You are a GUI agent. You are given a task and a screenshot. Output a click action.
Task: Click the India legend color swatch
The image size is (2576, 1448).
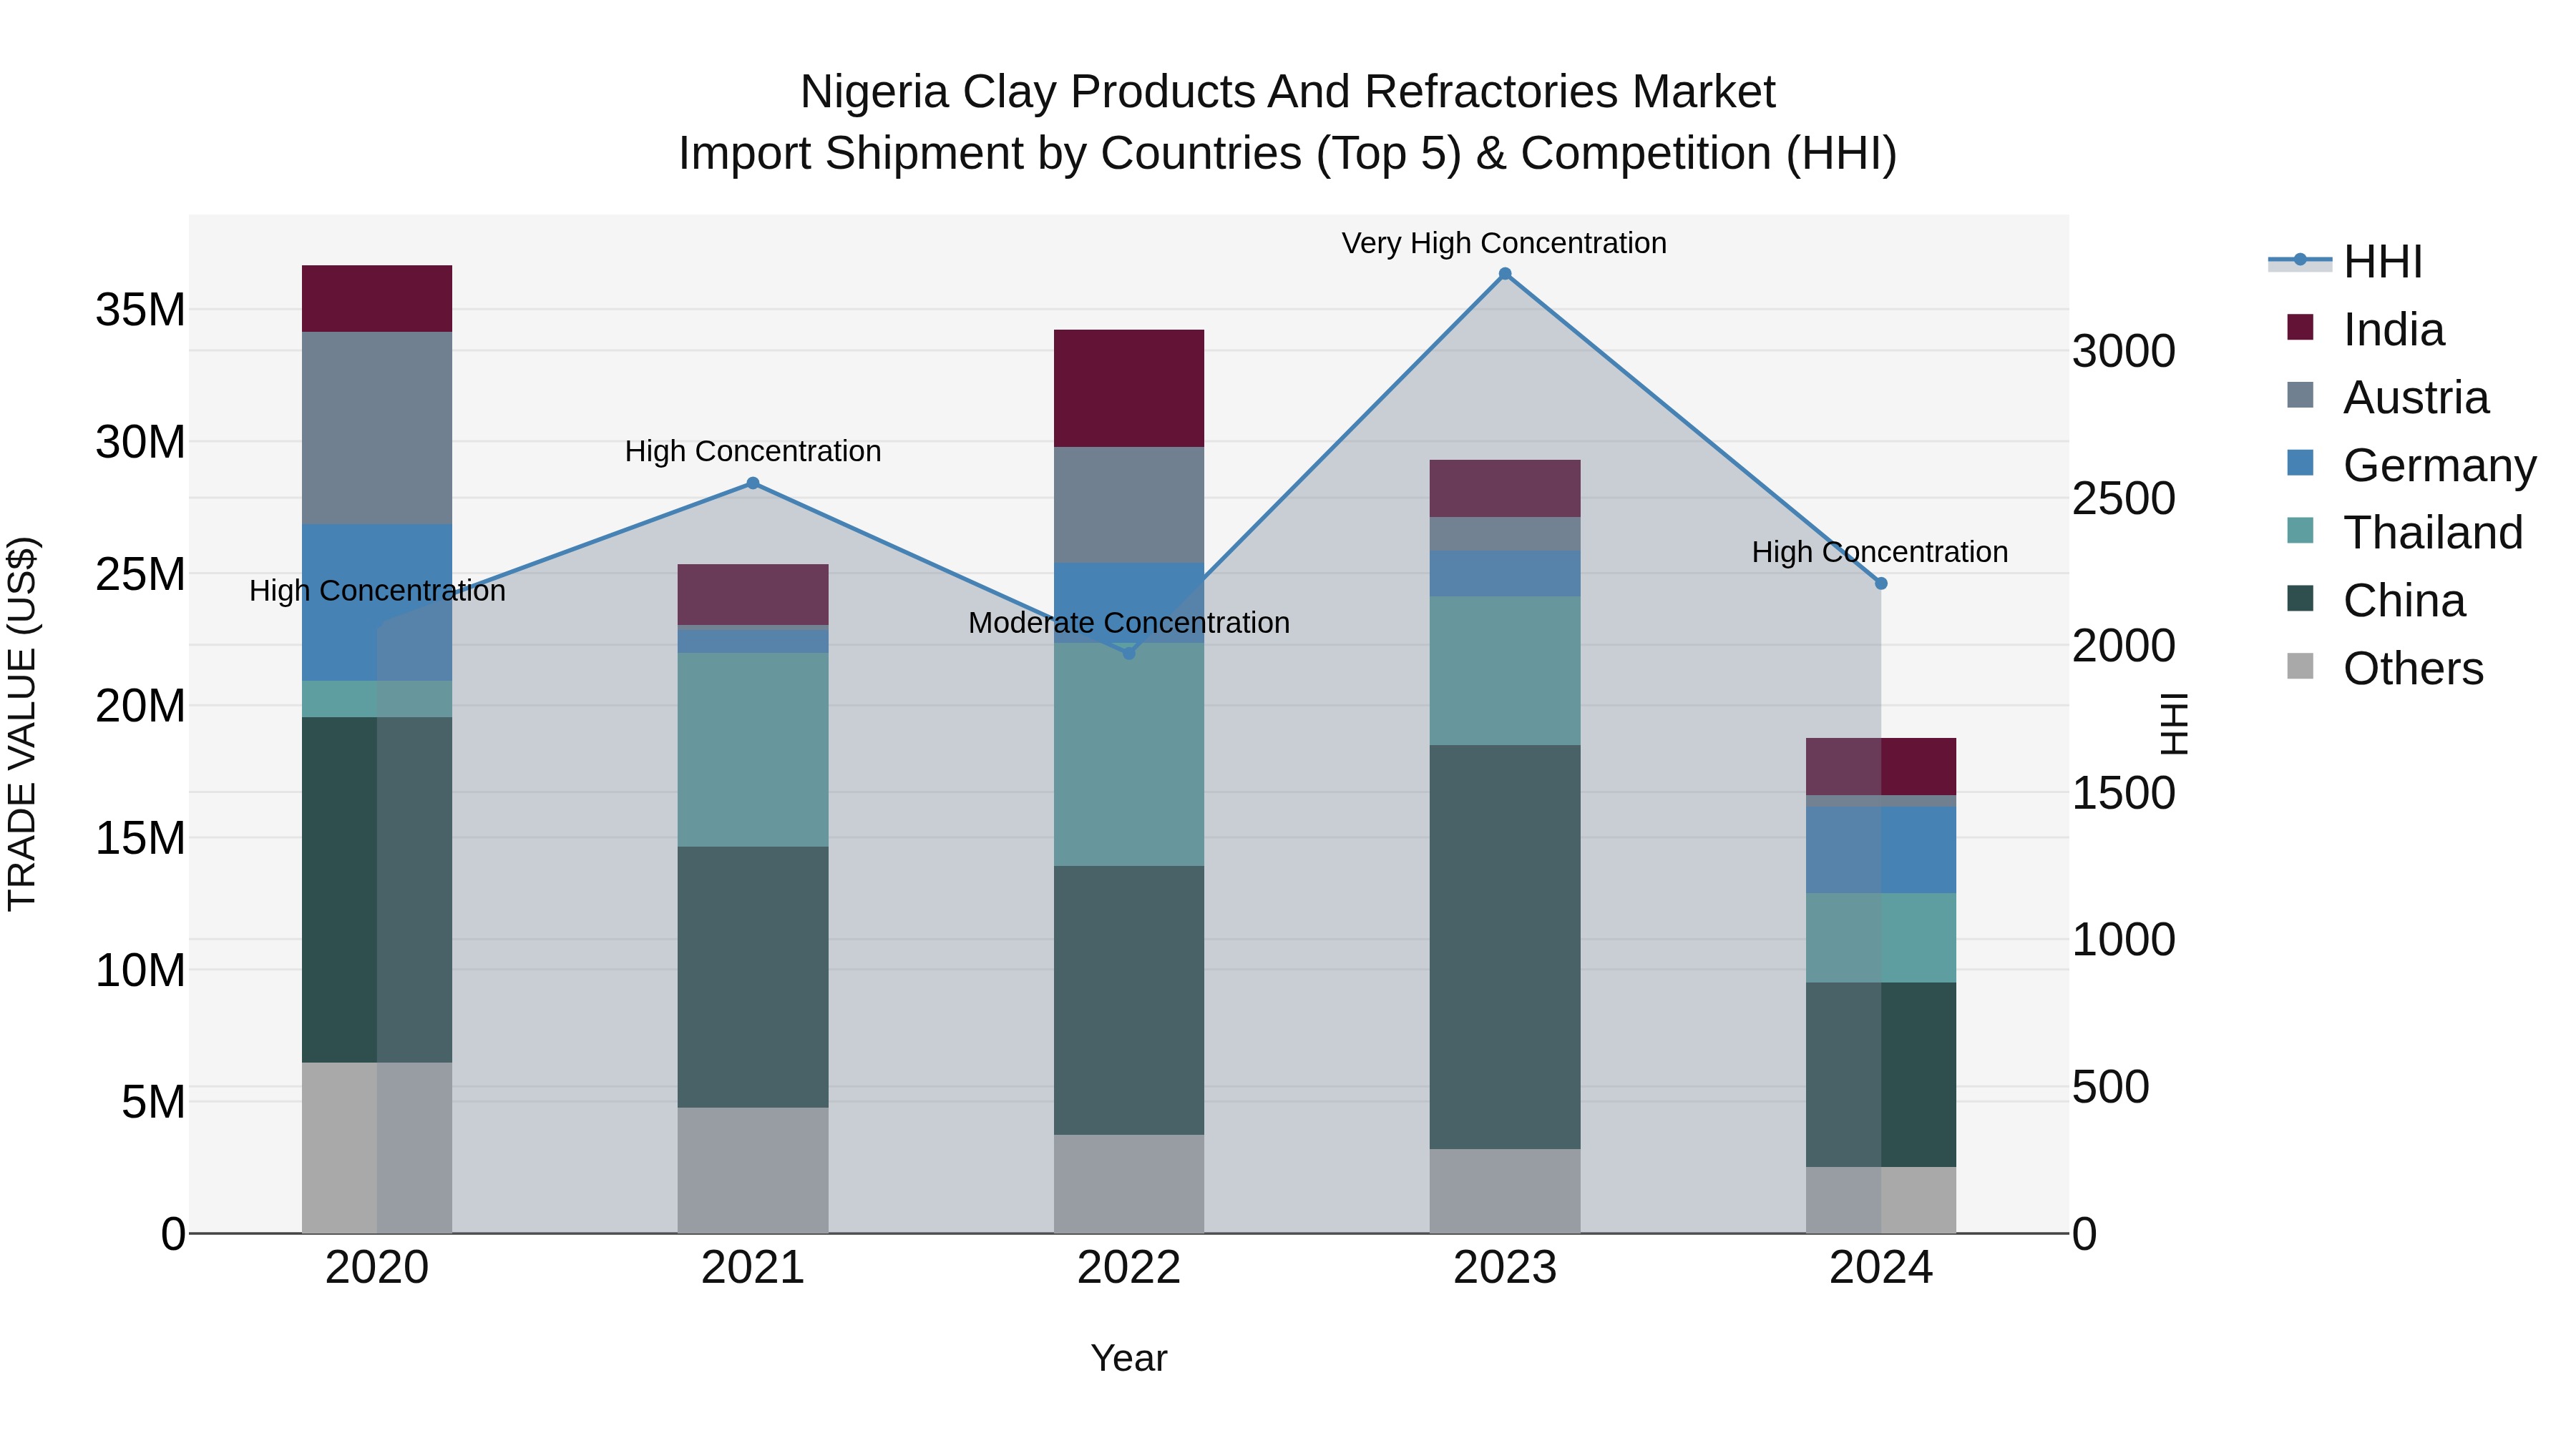[x=2300, y=327]
